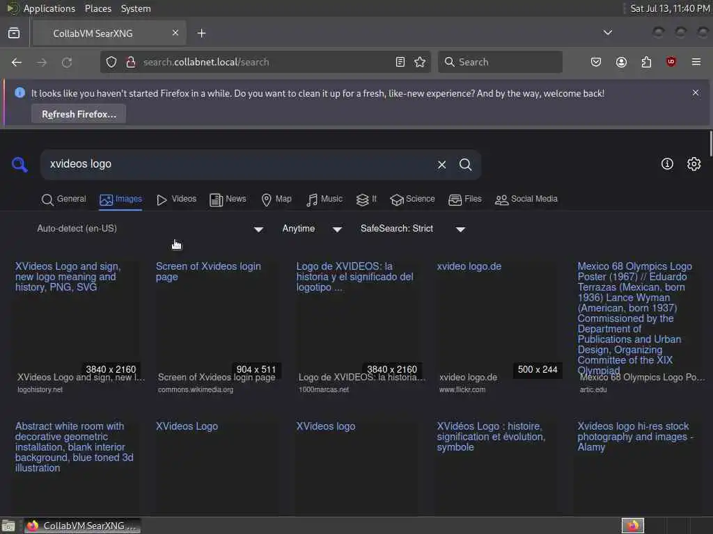Open the Firefox account icon
Viewport: 713px width, 534px height.
point(621,62)
